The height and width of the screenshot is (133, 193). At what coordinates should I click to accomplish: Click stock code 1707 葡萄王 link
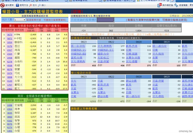(x=10, y=85)
